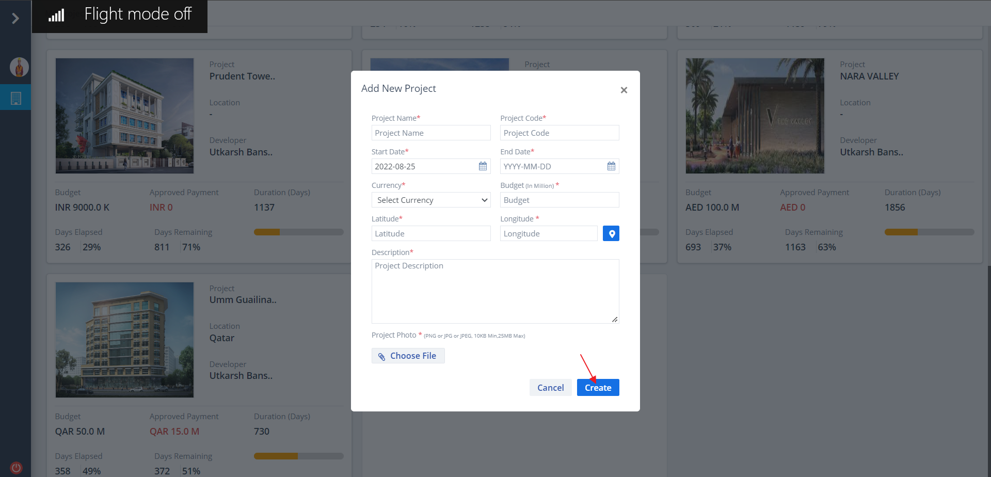Open the End Date calendar picker
Image resolution: width=991 pixels, height=477 pixels.
[611, 166]
